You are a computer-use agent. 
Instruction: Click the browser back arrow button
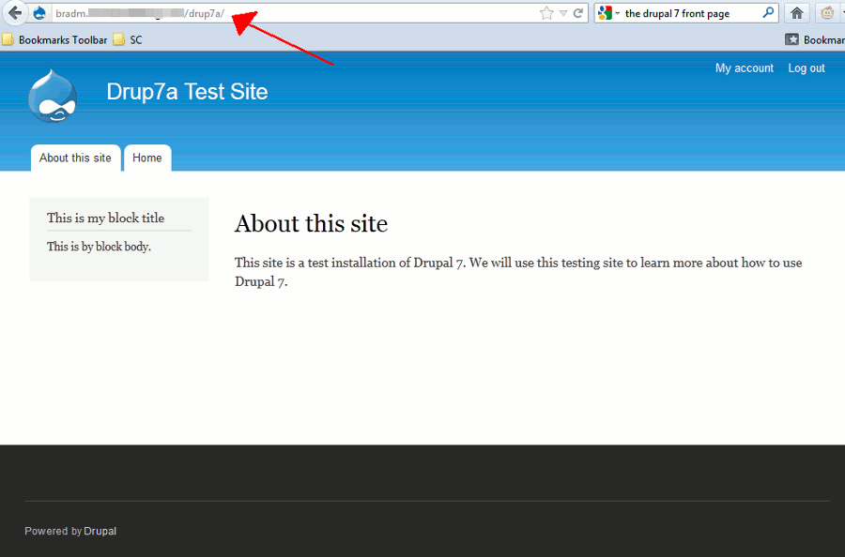(x=14, y=13)
